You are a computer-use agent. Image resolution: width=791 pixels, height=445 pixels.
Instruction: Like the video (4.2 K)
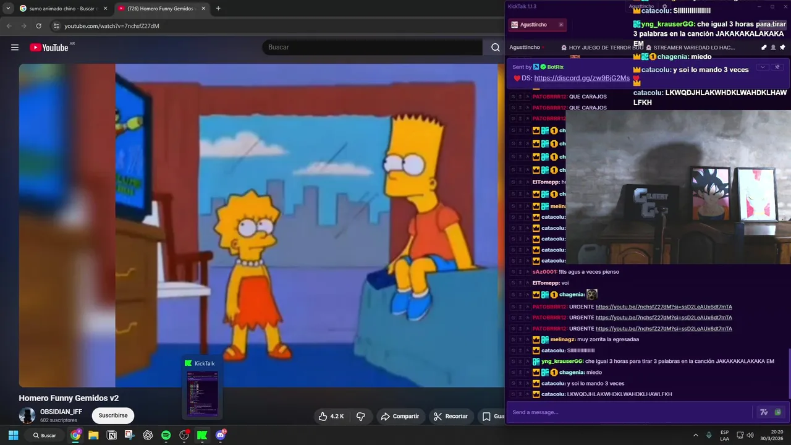tap(331, 417)
